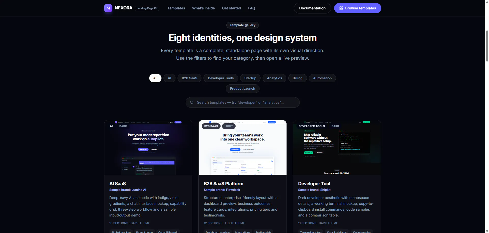Click the search magnifier icon
This screenshot has height=233, width=489.
click(x=192, y=102)
